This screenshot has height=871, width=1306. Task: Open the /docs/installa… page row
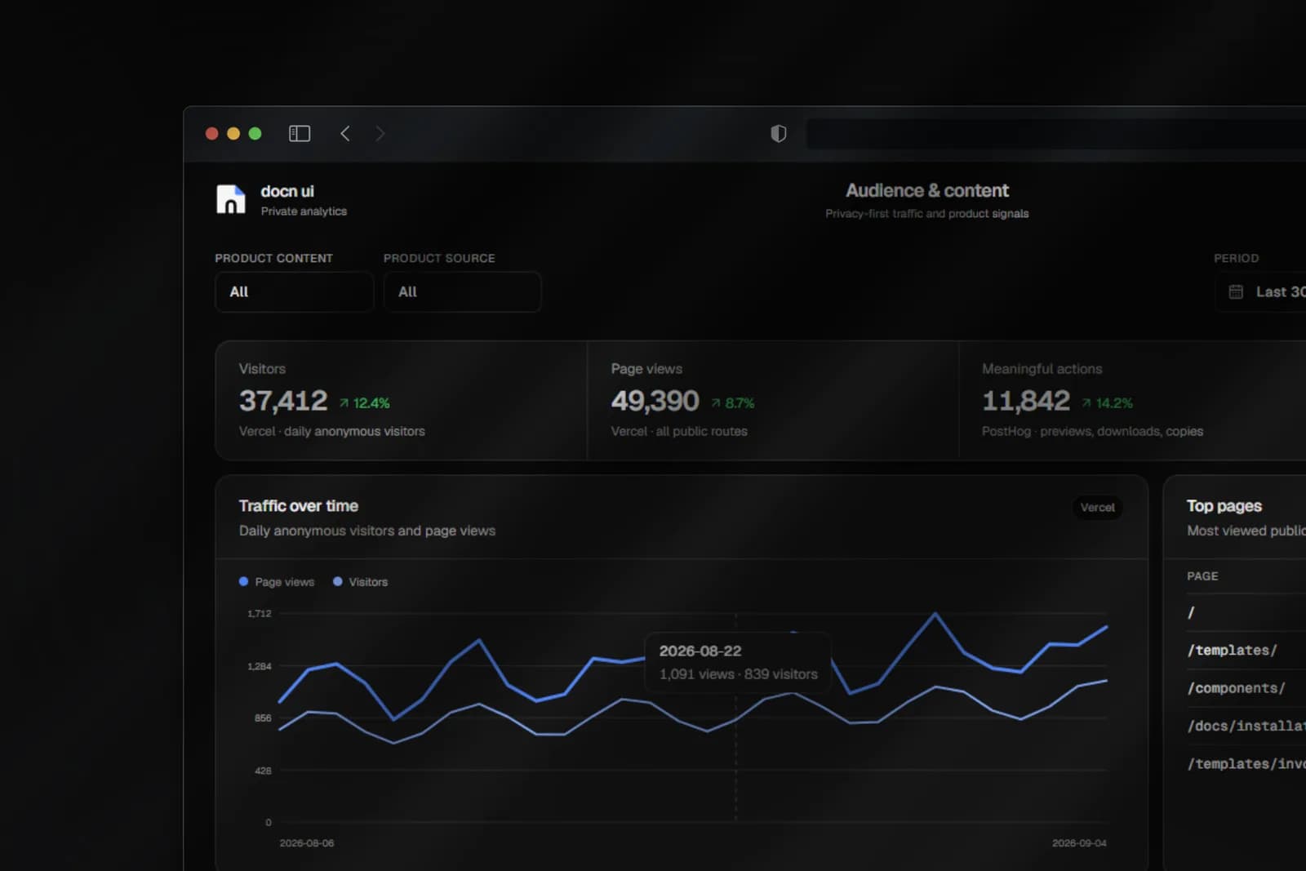(1246, 726)
